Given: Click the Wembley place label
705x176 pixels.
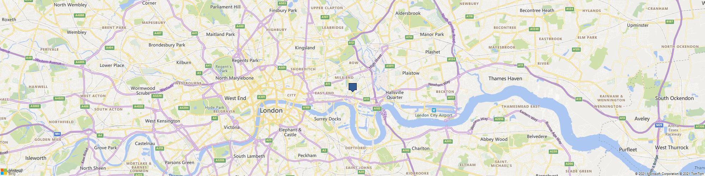Looking at the screenshot, I should tap(76, 32).
